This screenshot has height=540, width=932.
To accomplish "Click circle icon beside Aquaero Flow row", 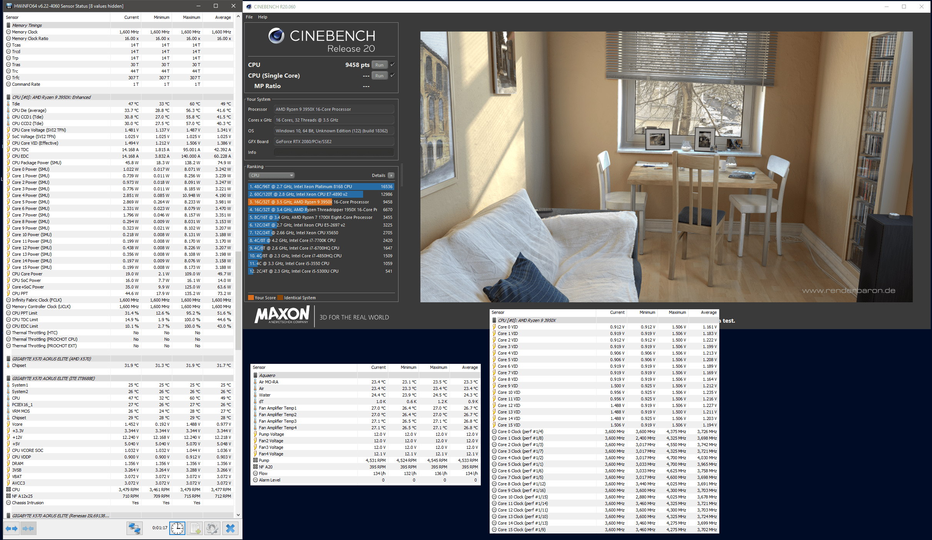I will pyautogui.click(x=255, y=473).
